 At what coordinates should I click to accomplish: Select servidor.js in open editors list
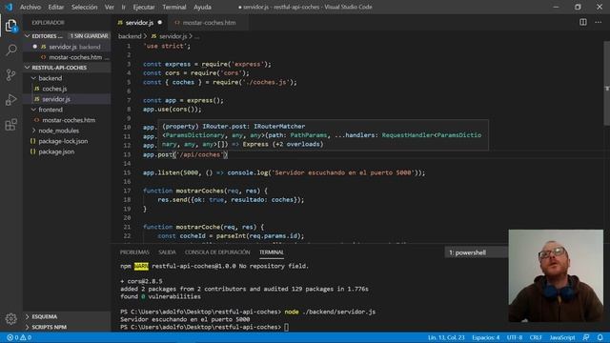(x=67, y=47)
